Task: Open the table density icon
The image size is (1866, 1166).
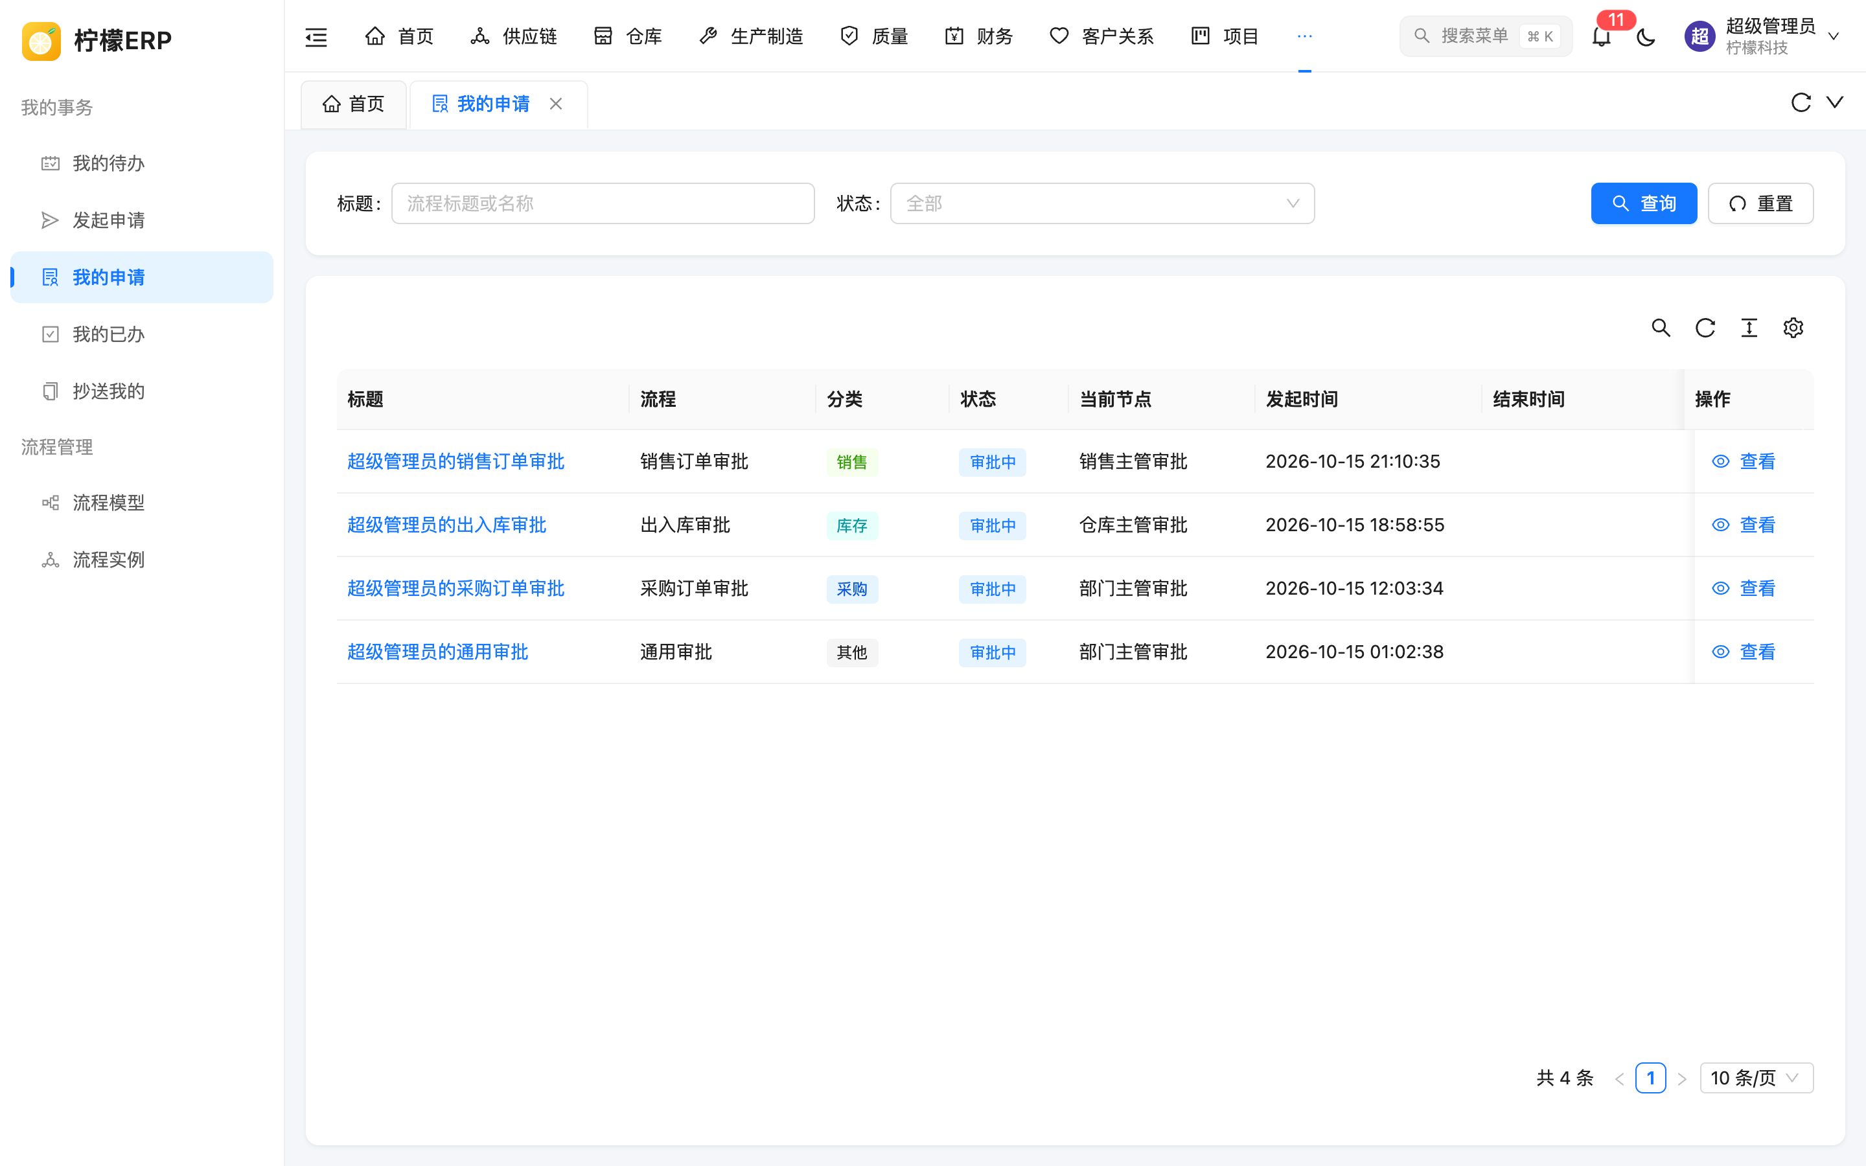Action: point(1749,328)
